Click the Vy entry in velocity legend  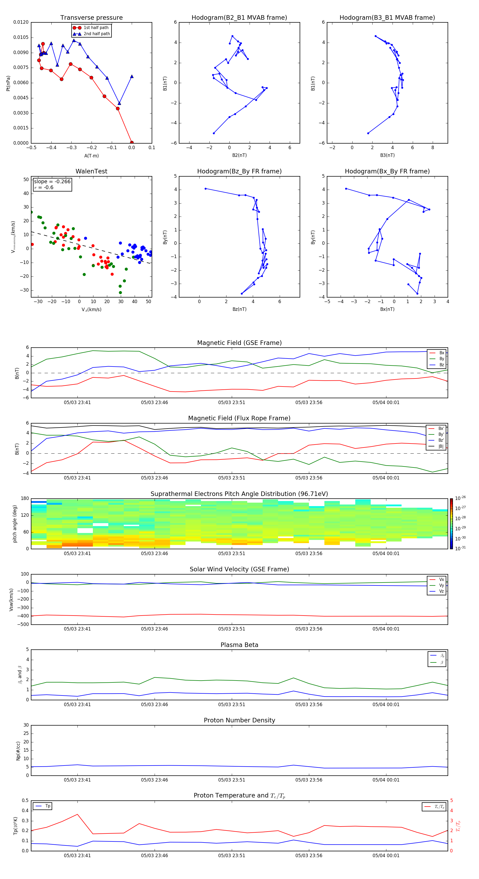(437, 585)
